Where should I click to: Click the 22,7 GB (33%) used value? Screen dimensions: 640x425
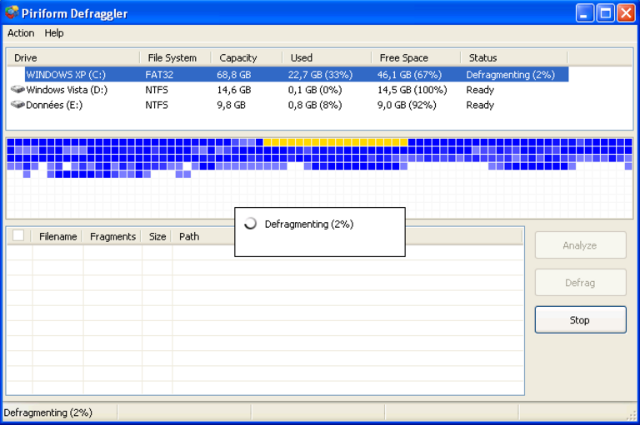click(320, 75)
